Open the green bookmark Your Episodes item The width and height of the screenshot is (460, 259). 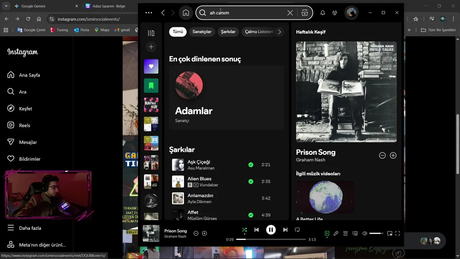[151, 86]
